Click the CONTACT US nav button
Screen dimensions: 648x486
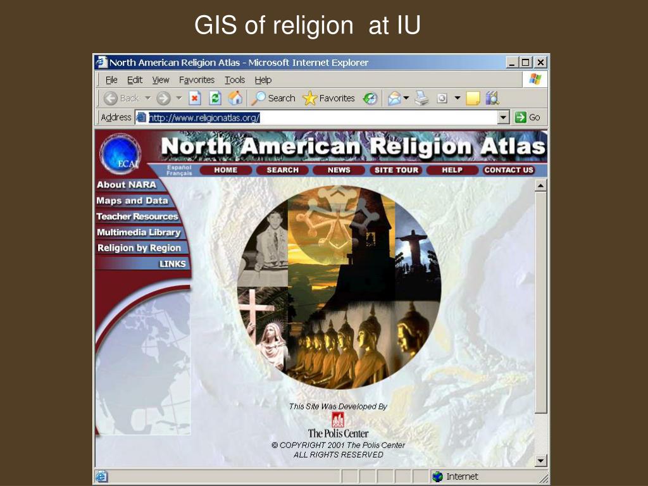click(x=509, y=170)
